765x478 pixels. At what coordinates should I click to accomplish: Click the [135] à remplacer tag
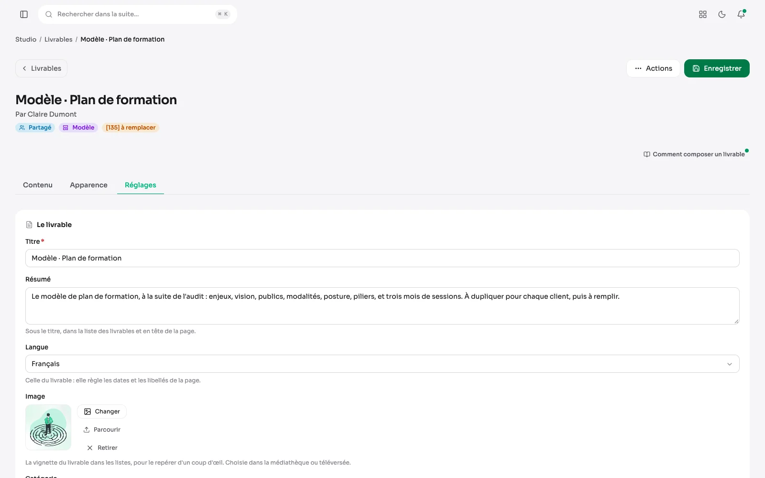tap(131, 128)
